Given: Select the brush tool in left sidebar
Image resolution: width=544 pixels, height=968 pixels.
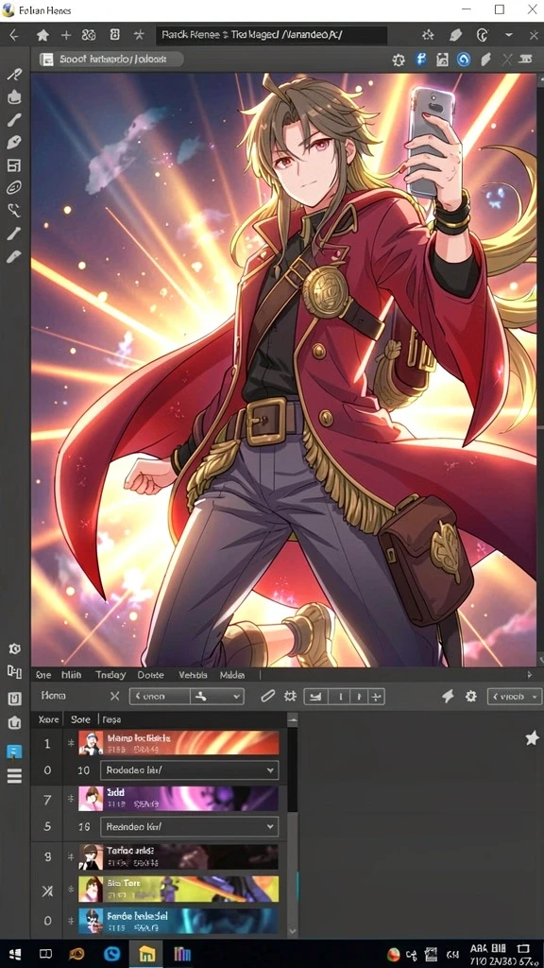Looking at the screenshot, I should tap(13, 120).
